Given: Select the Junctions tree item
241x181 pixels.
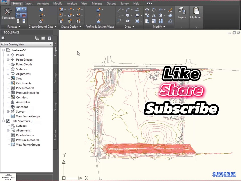Looking at the screenshot, I should [22, 107].
